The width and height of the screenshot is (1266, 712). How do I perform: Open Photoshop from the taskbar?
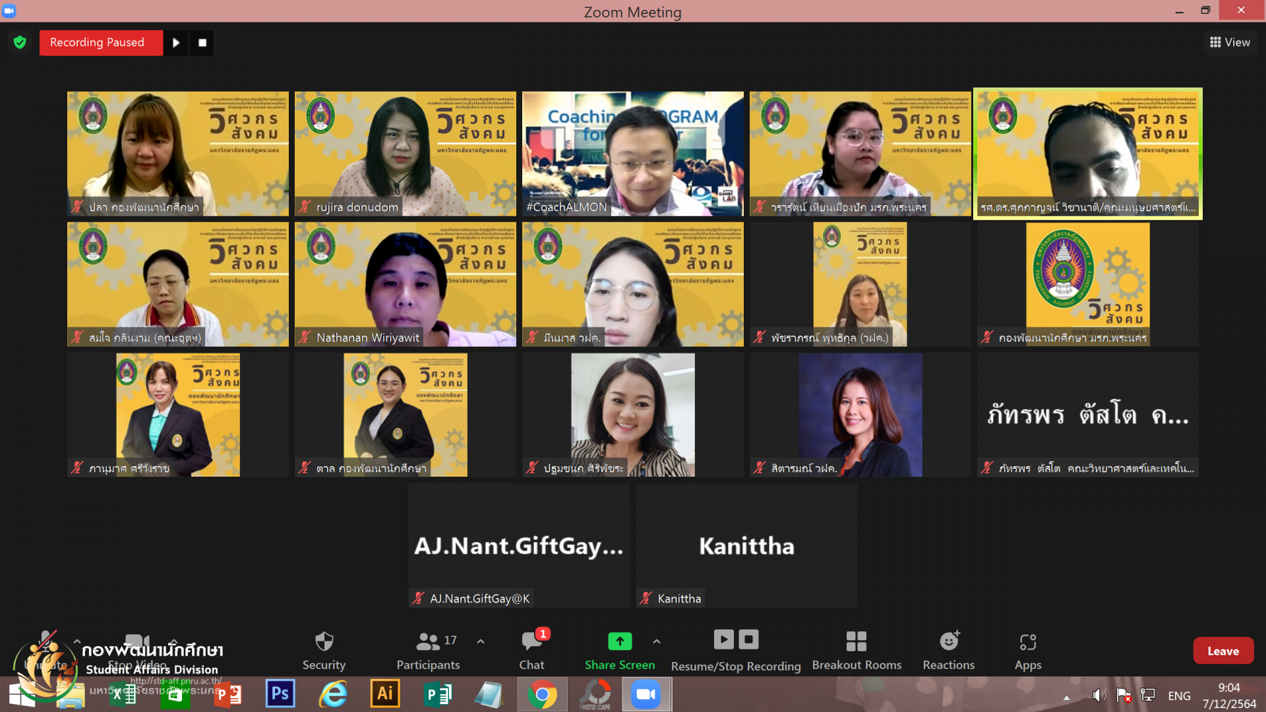point(280,694)
